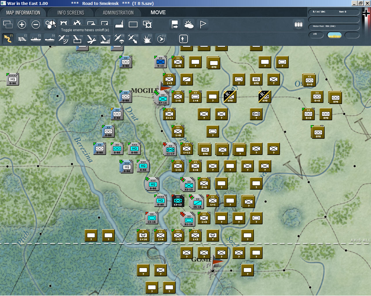Select the black 12-12 unit counter
The image size is (371, 296).
(178, 201)
